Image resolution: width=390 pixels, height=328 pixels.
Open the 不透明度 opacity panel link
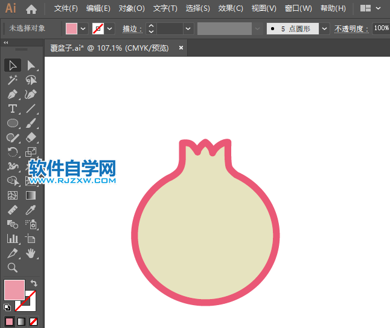coord(351,29)
